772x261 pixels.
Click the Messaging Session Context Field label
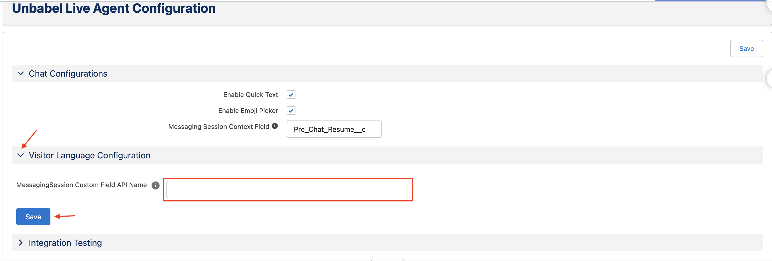(x=219, y=127)
